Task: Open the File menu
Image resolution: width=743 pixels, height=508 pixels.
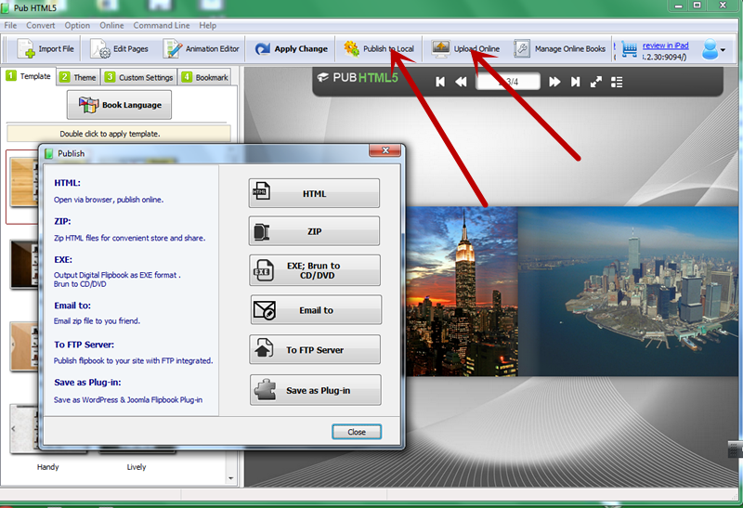Action: [10, 26]
